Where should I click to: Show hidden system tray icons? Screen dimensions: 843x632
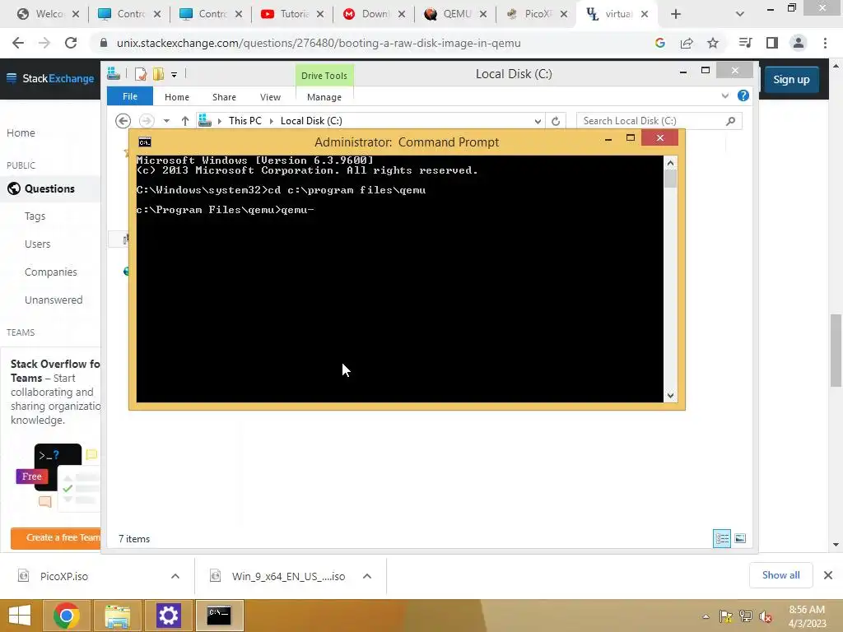point(706,616)
